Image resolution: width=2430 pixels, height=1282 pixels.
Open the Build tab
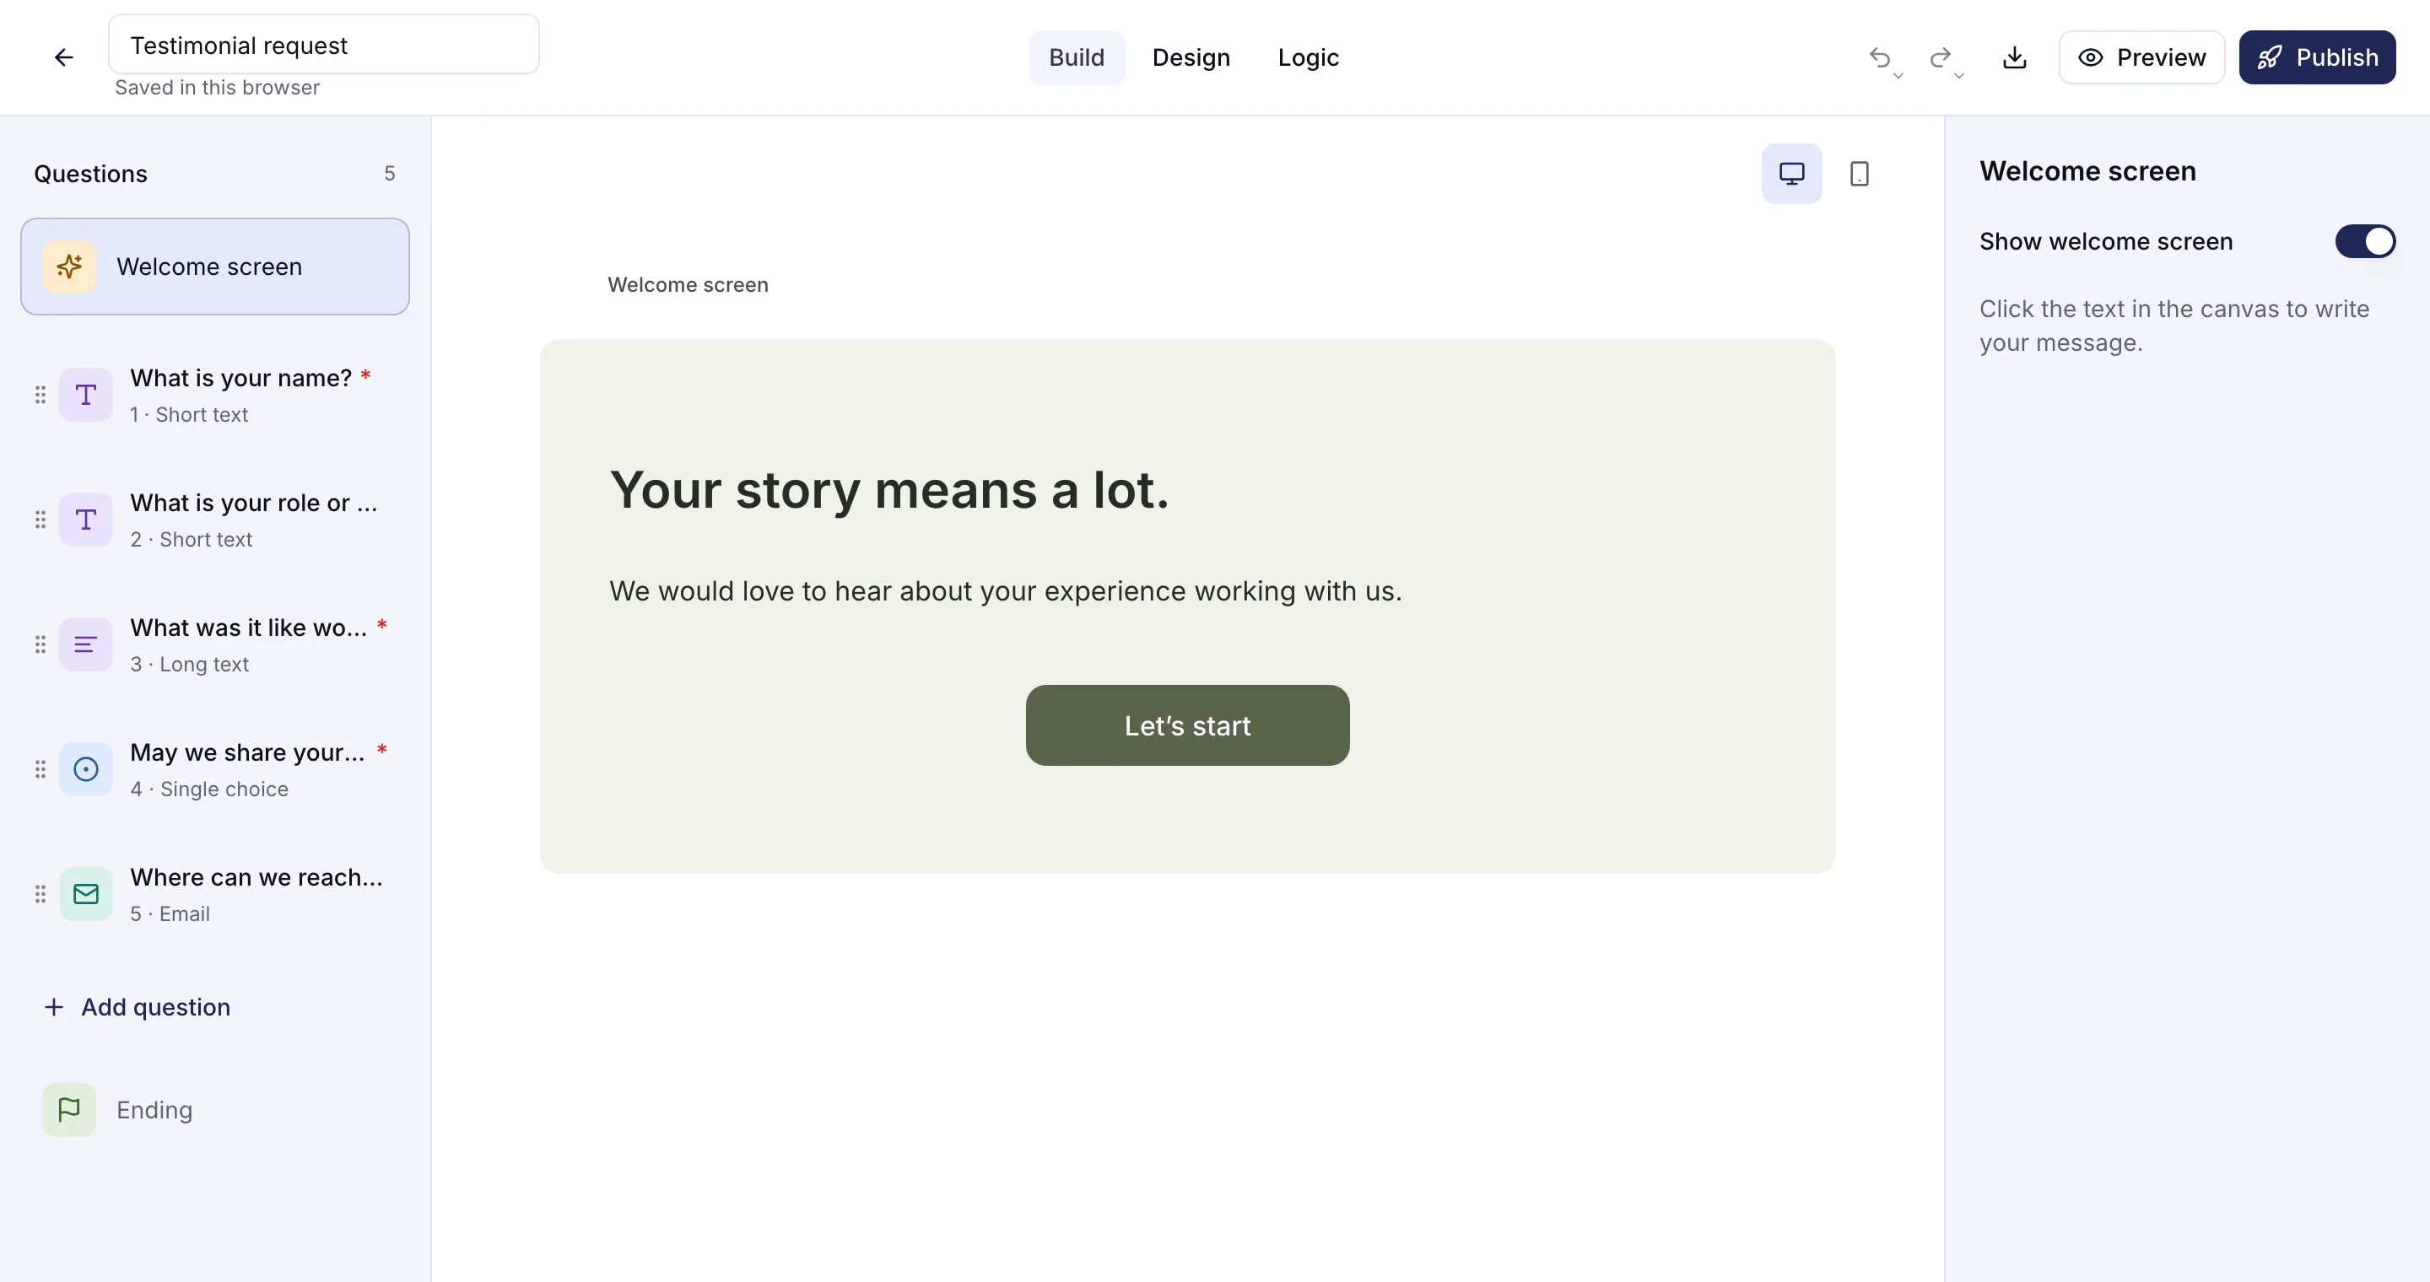(x=1077, y=57)
